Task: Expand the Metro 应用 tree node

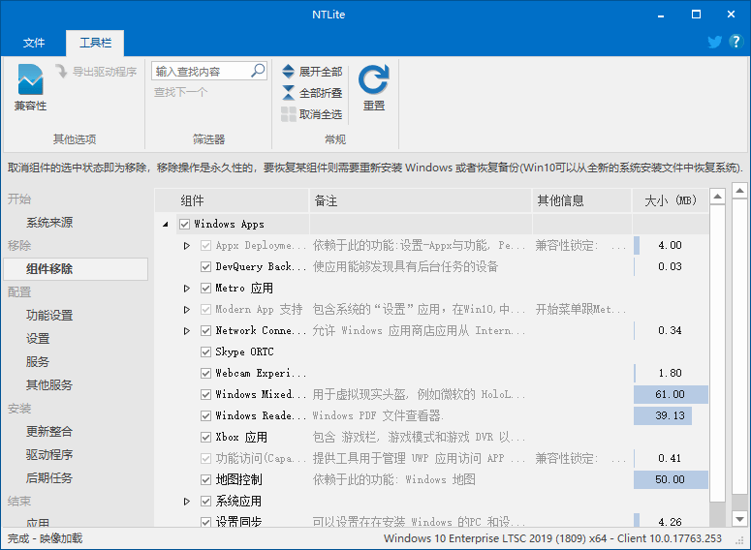Action: pos(187,289)
